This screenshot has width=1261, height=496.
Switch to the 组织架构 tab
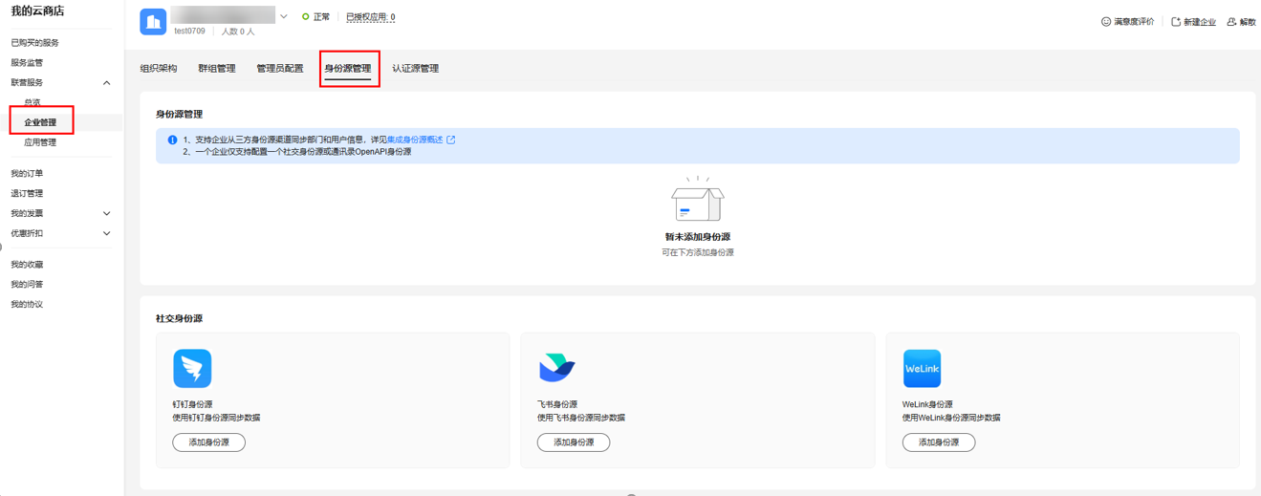[159, 69]
